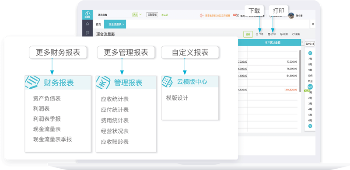350x170 pixels.
Task: Select 2月 in the month list
Action: [x=310, y=98]
